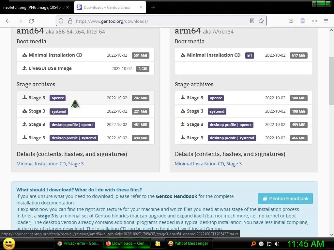Screen dimensions: 334x250
Task: Click the forward navigation arrow
Action: [x=20, y=21]
